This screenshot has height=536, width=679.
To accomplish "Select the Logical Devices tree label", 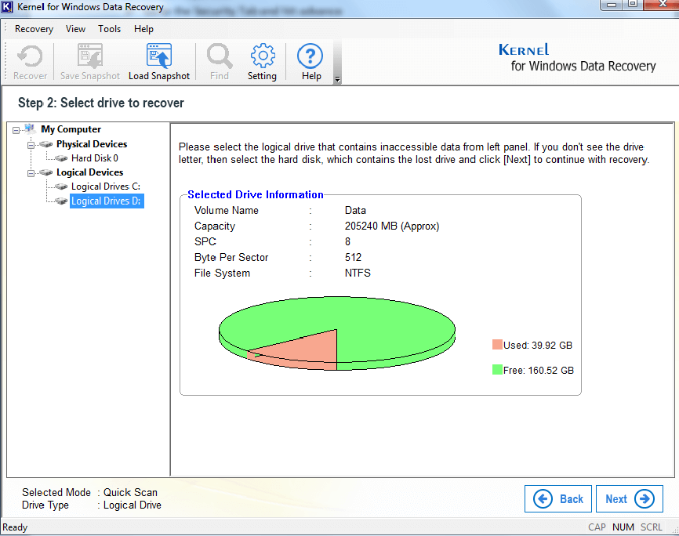I will (89, 172).
